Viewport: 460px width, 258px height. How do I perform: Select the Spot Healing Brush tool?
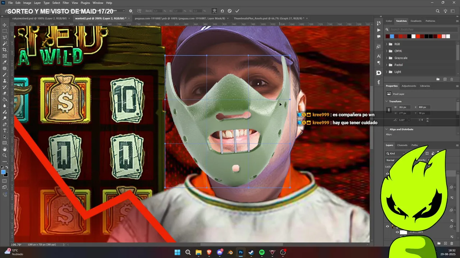coord(5,68)
